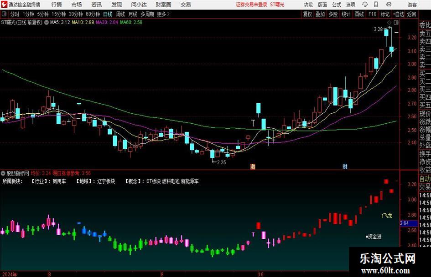Click the 燃料电池 concept label
The width and height of the screenshot is (431, 277).
tap(171, 181)
